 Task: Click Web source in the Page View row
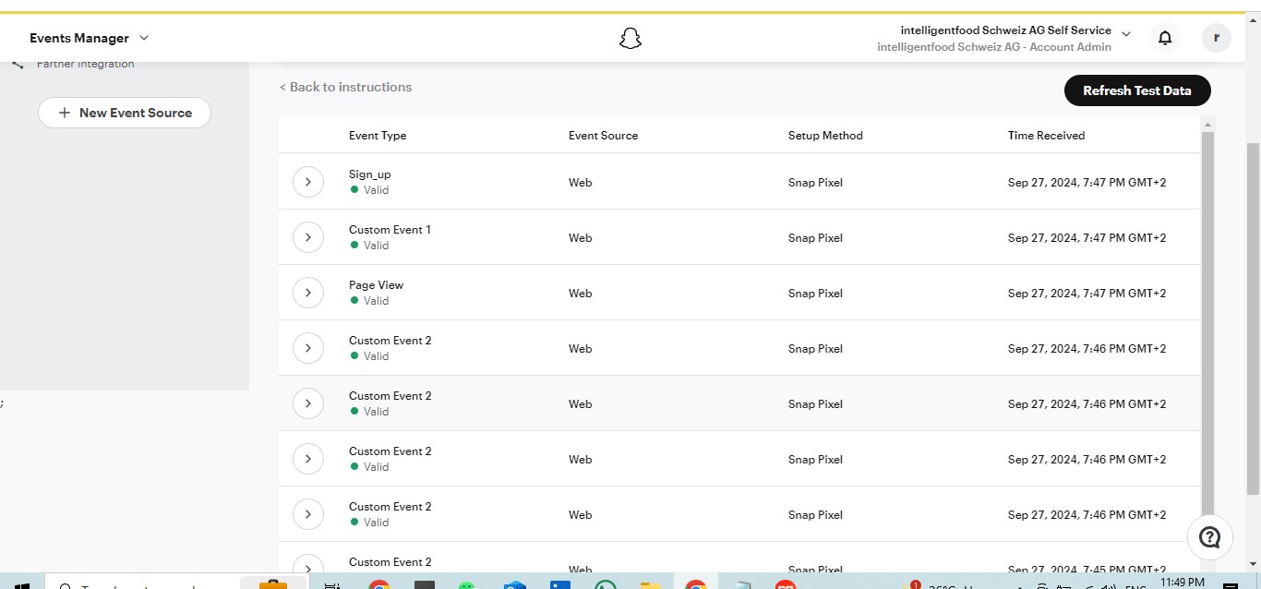click(580, 294)
